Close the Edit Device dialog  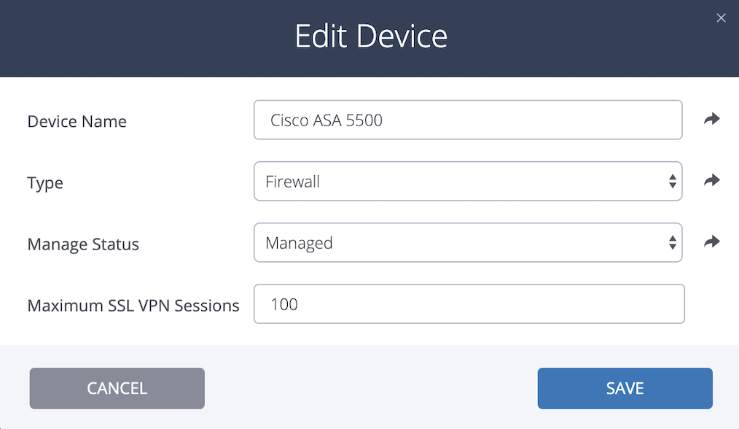pos(721,18)
